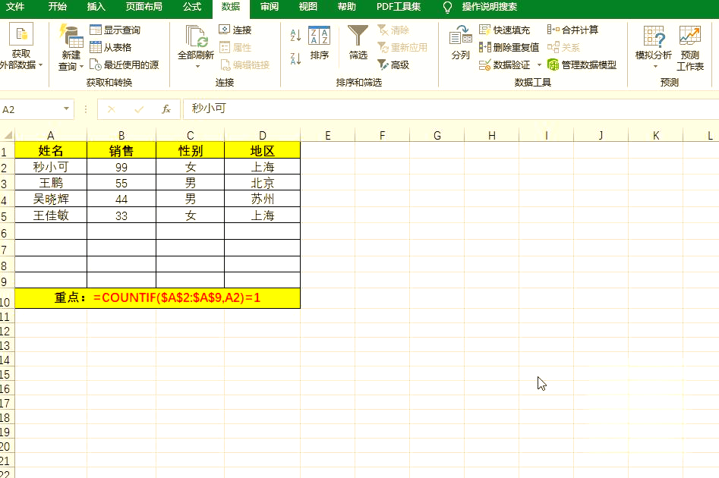Open the Sort (排序) dialog

point(319,42)
